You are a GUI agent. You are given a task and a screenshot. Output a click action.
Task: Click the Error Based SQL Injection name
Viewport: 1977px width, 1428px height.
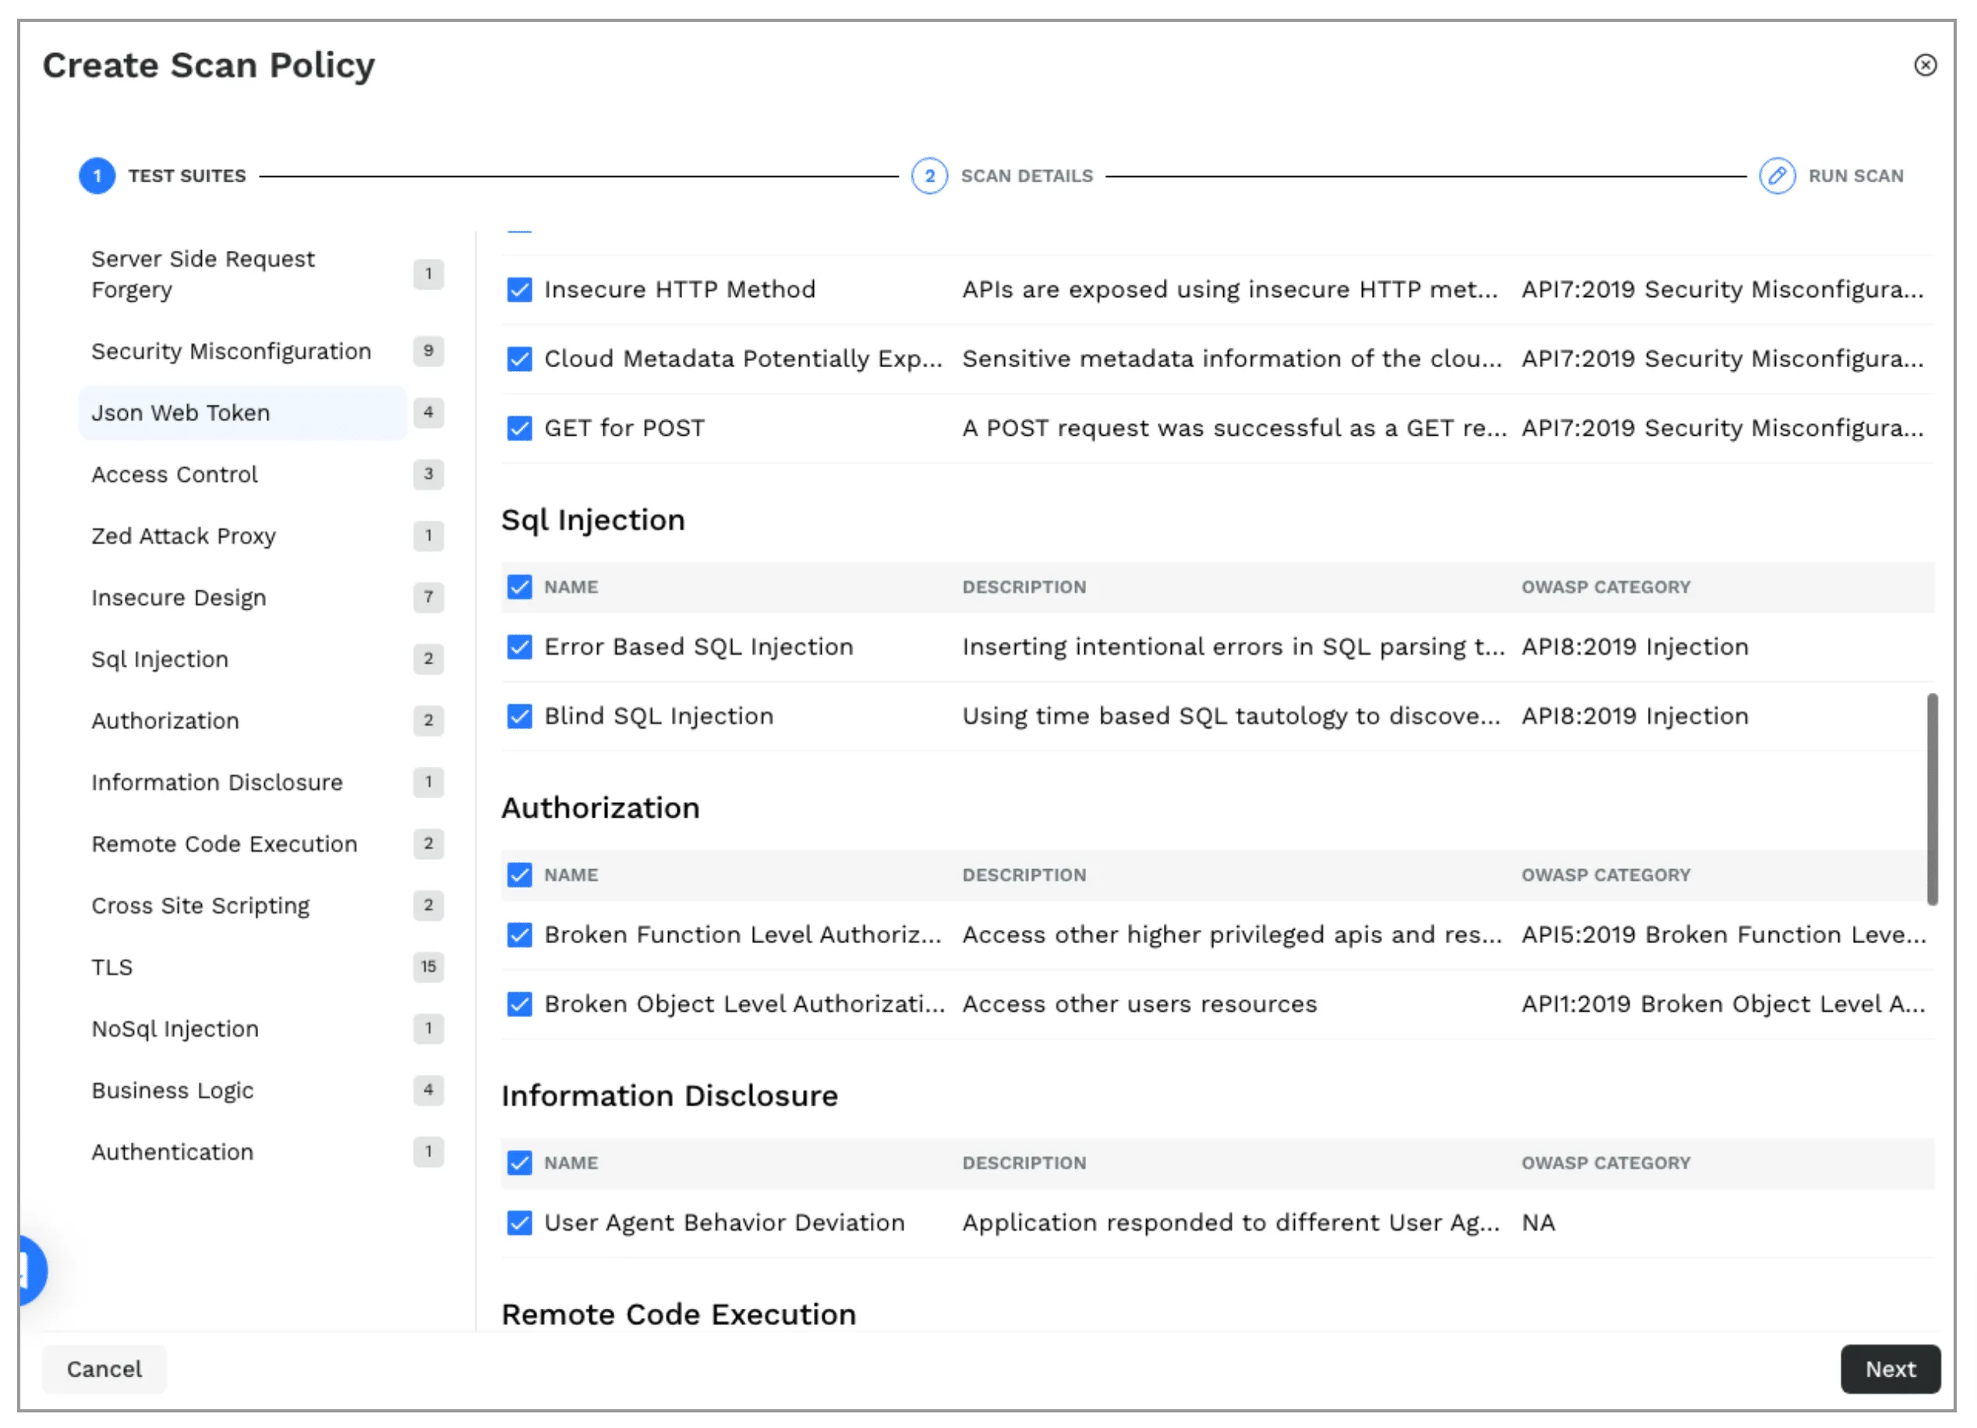coord(698,647)
